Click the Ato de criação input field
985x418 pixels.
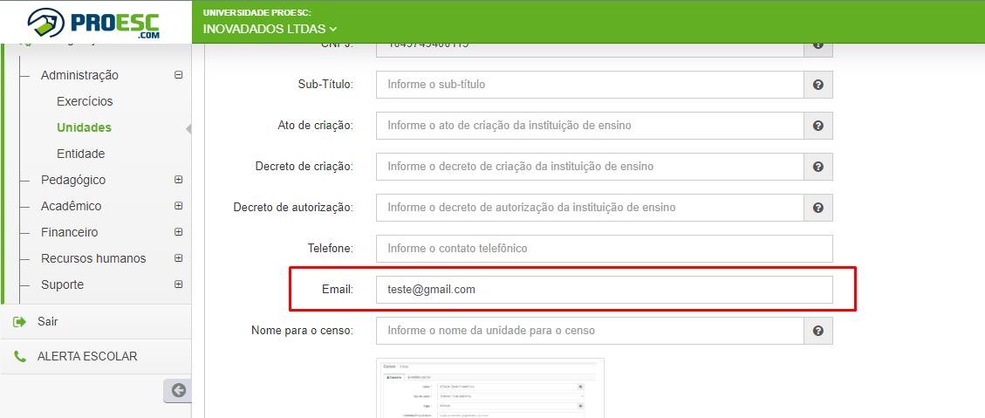(590, 126)
